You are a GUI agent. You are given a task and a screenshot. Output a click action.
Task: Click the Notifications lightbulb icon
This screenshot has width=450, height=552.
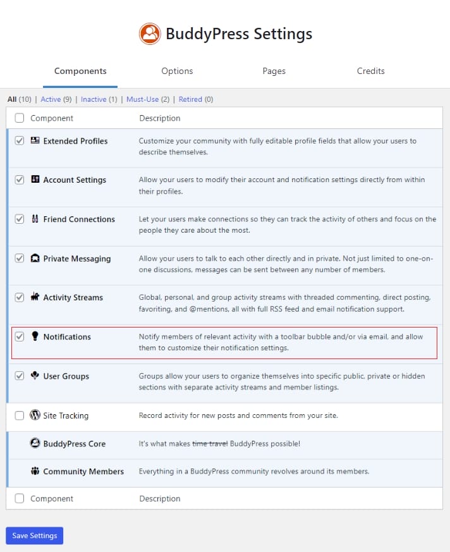(35, 336)
